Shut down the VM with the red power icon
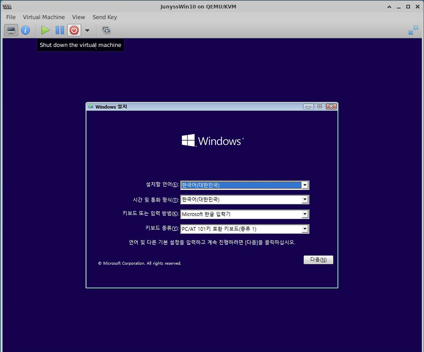The height and width of the screenshot is (352, 424). 74,30
